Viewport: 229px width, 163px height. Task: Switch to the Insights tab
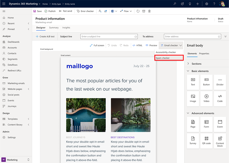pyautogui.click(x=66, y=28)
